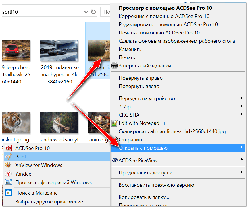Image resolution: width=248 pixels, height=208 pixels.
Task: Expand the ACDSee PicaView submenu arrow
Action: [241, 160]
